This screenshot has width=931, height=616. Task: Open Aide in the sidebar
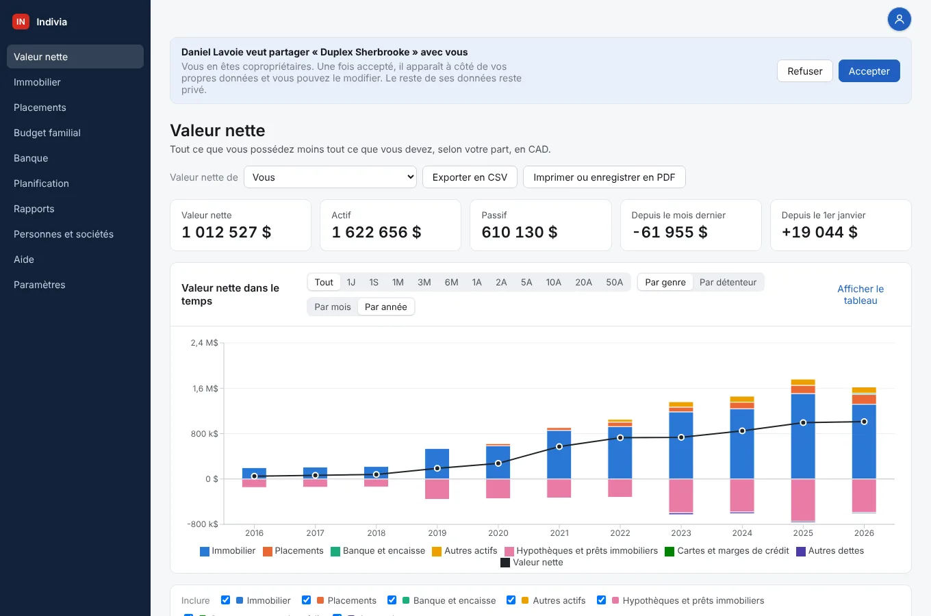[x=75, y=259]
